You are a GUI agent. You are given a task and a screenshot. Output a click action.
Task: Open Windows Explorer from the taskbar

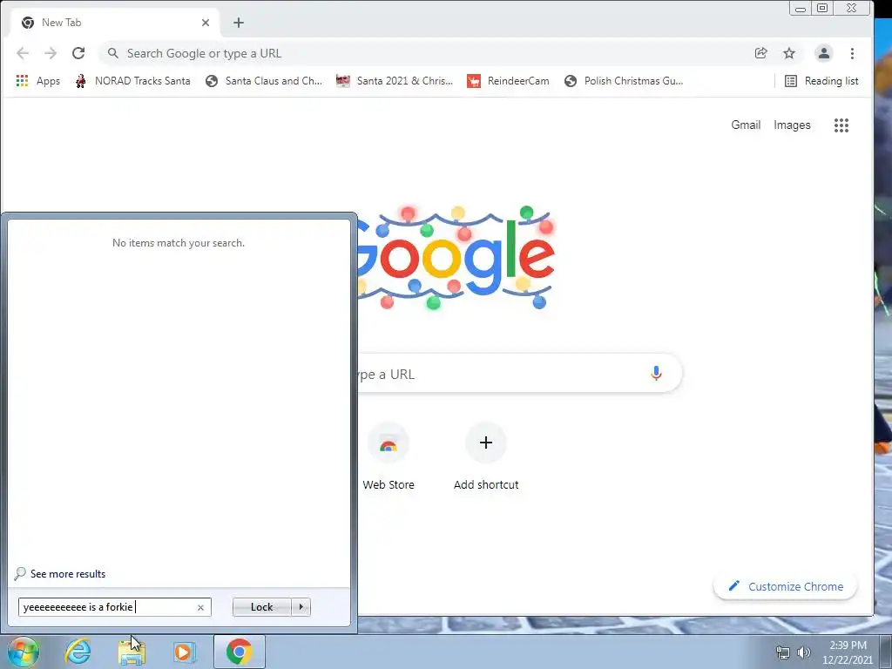pyautogui.click(x=132, y=652)
